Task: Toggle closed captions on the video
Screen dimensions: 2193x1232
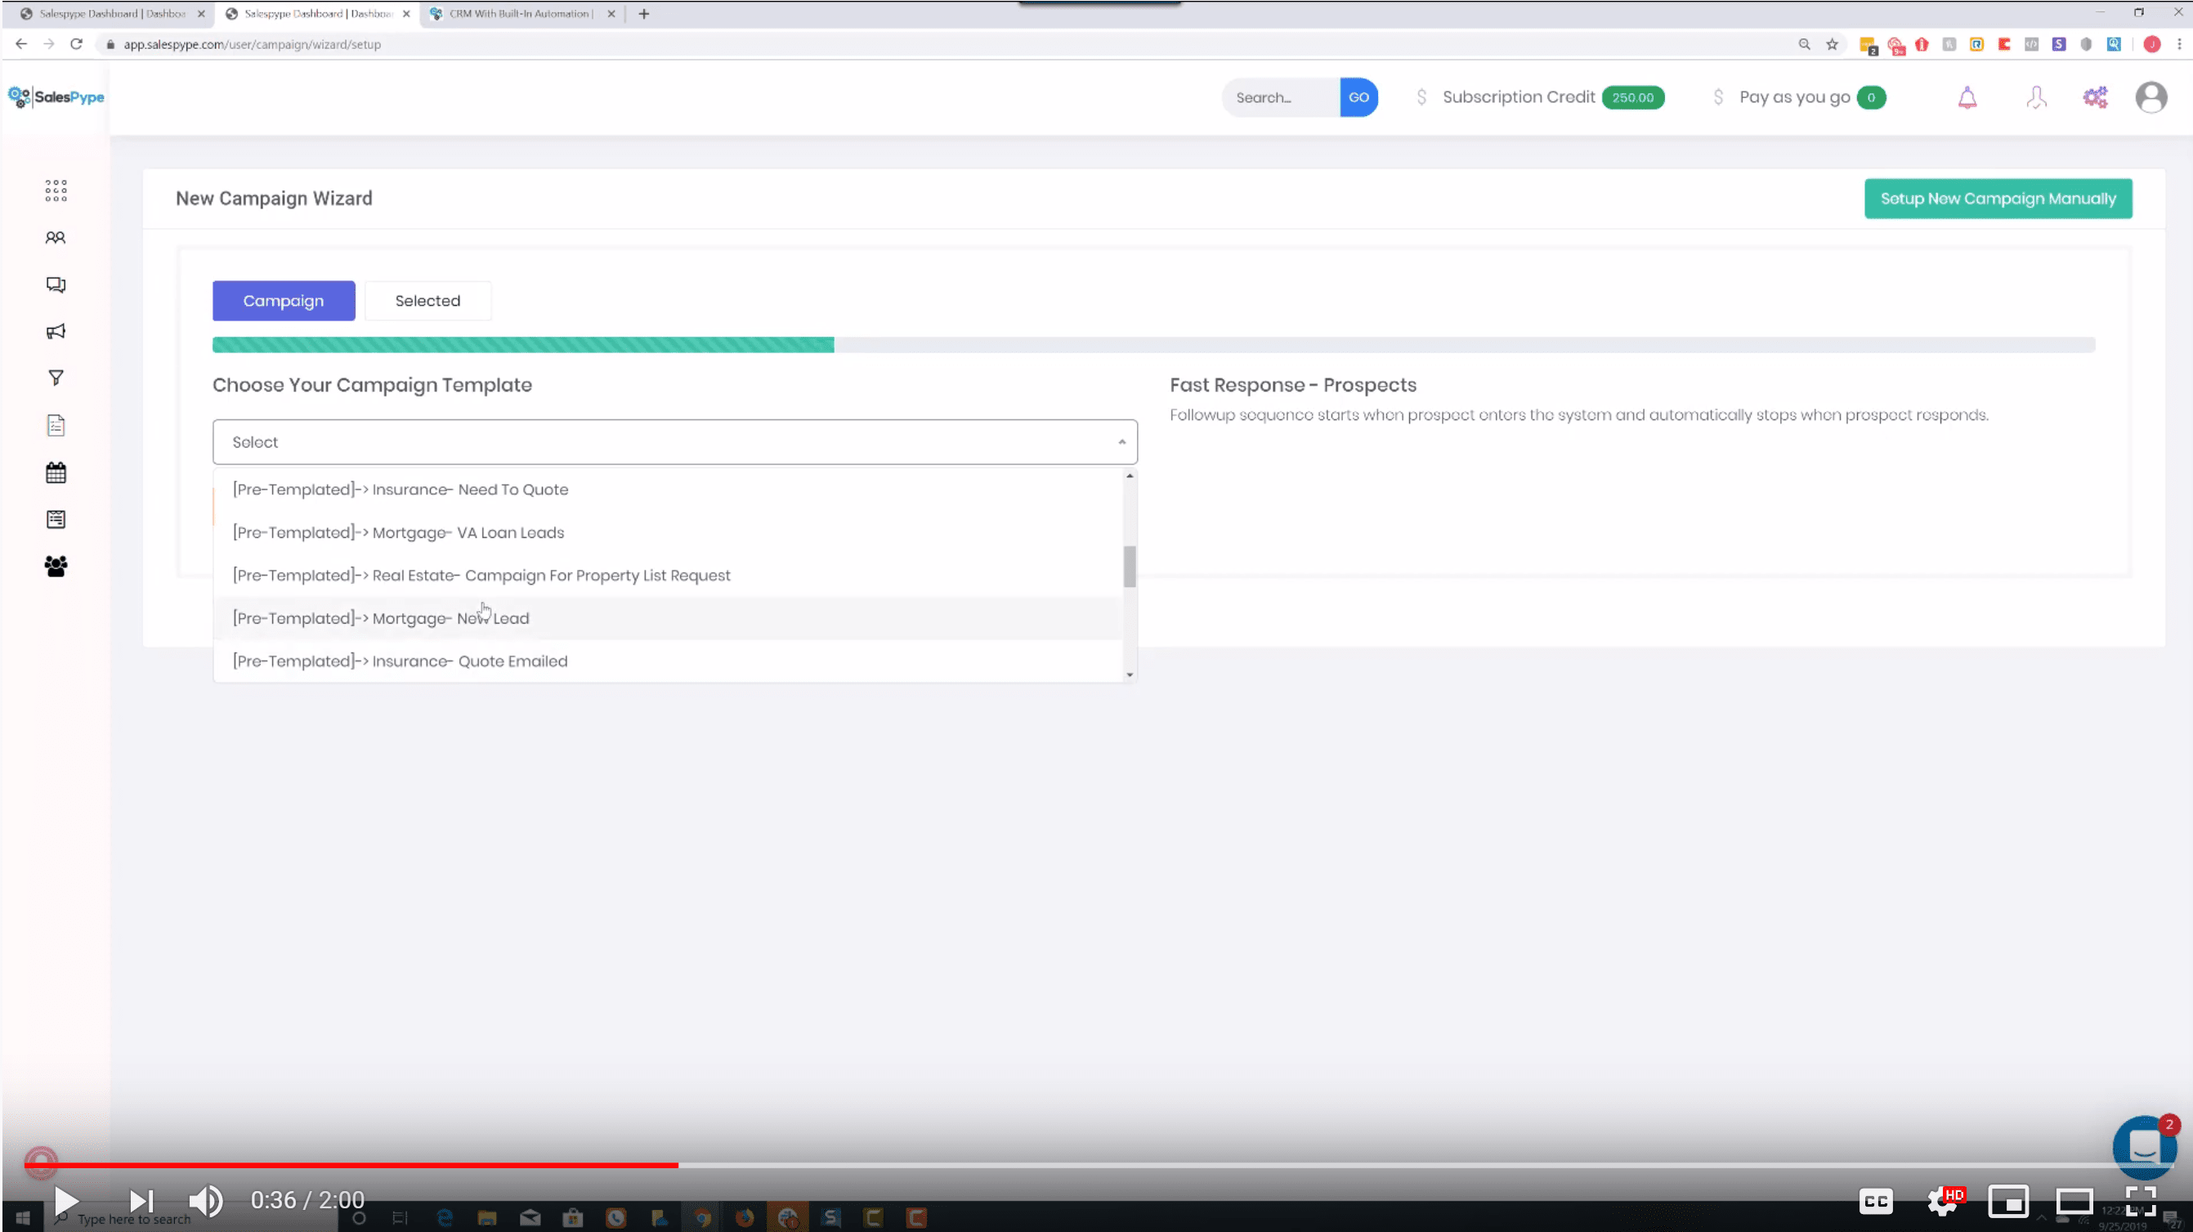Action: coord(1877,1200)
